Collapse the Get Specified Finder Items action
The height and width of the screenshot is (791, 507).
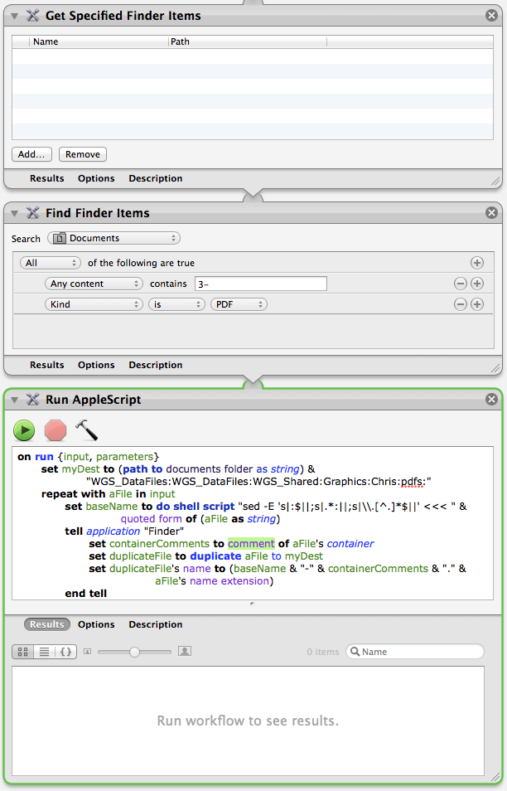click(15, 16)
